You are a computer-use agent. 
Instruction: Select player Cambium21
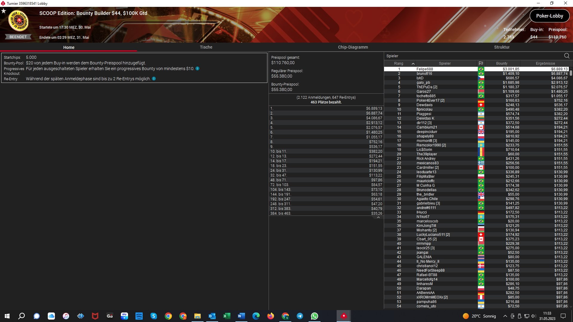coord(477,127)
